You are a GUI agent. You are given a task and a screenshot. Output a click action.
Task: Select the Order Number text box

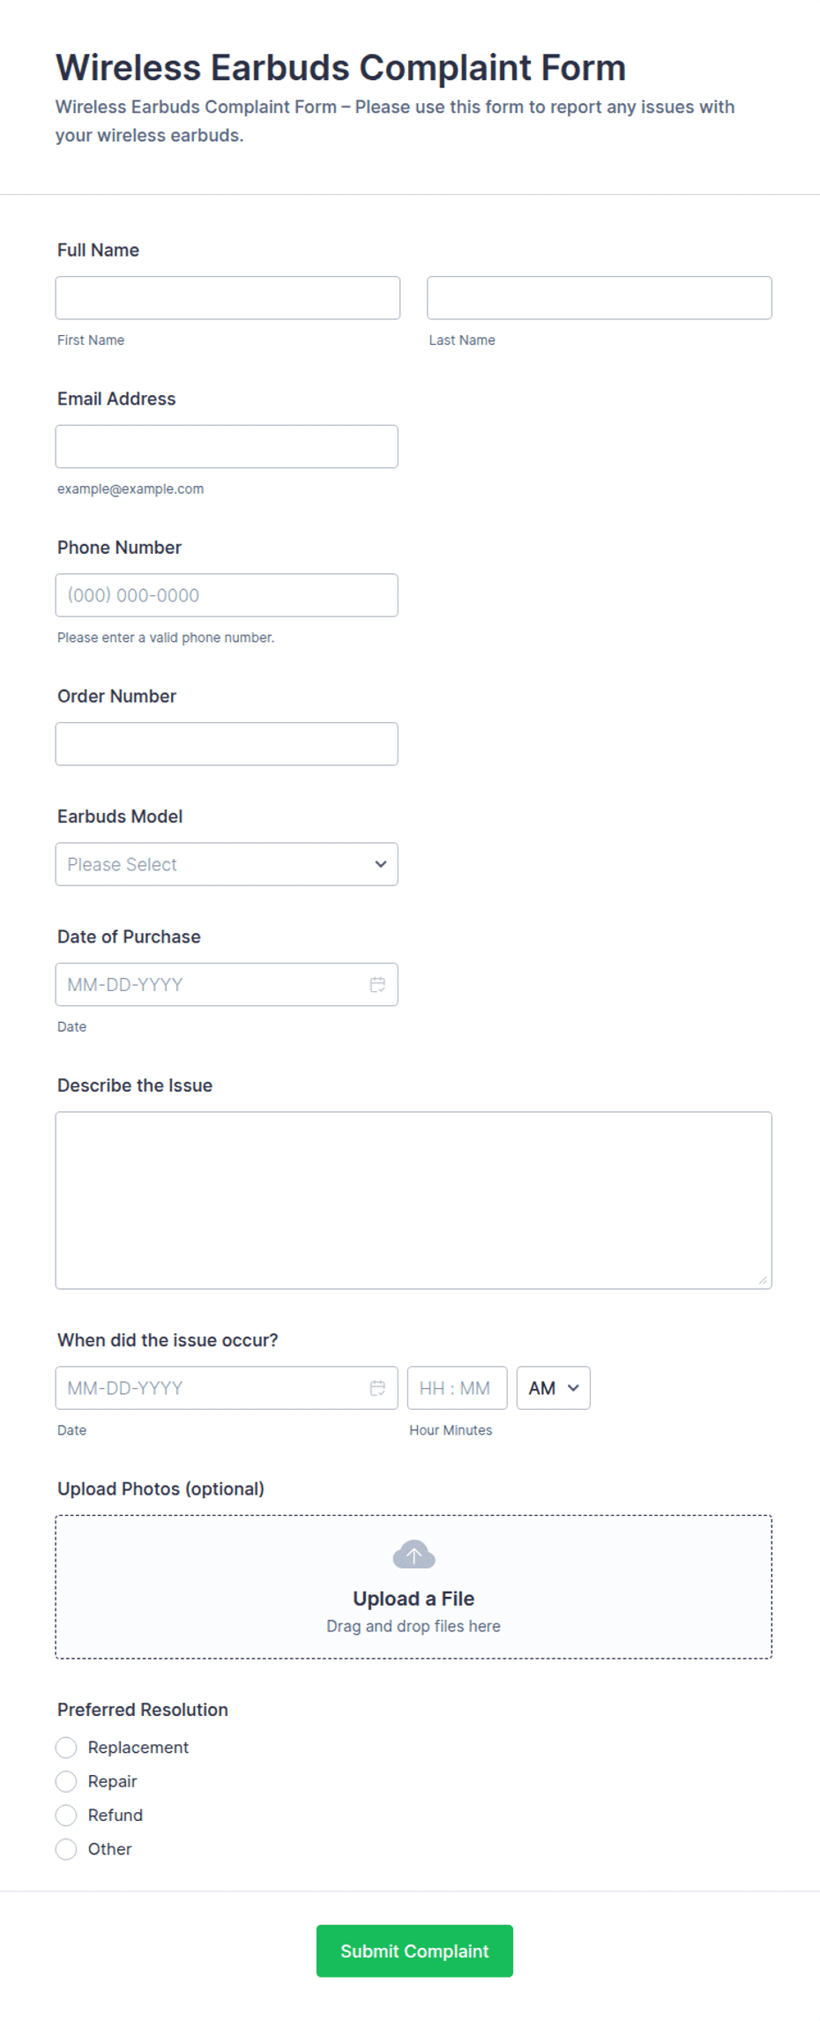pos(227,744)
